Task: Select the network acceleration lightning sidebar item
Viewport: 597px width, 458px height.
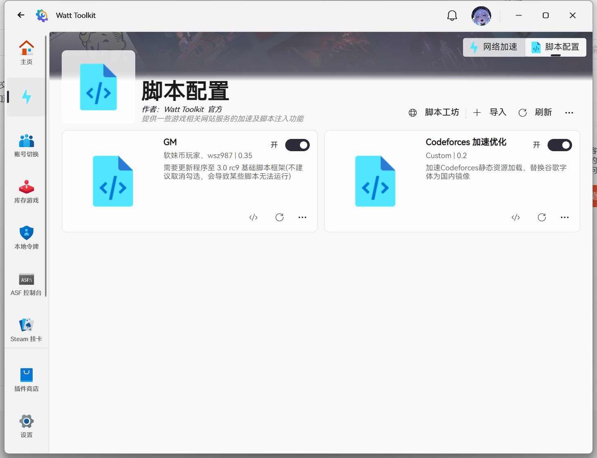Action: point(27,97)
